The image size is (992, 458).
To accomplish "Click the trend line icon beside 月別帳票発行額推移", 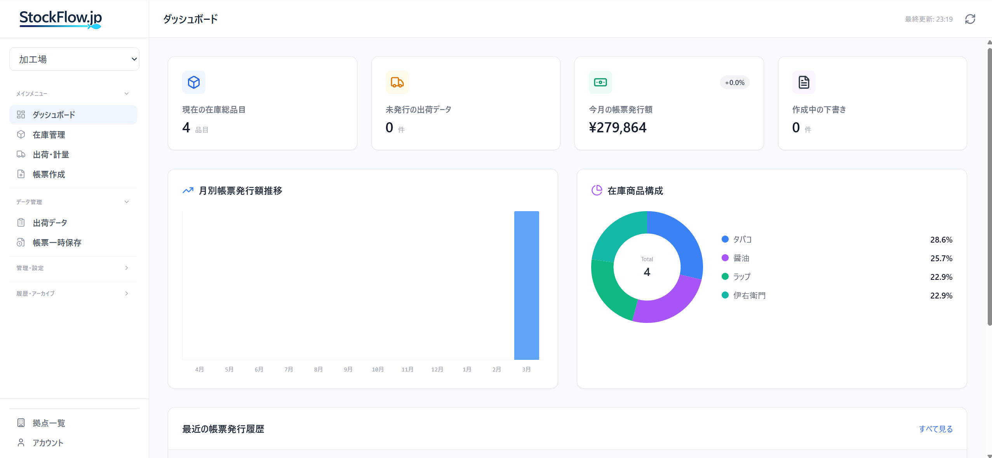I will point(188,191).
